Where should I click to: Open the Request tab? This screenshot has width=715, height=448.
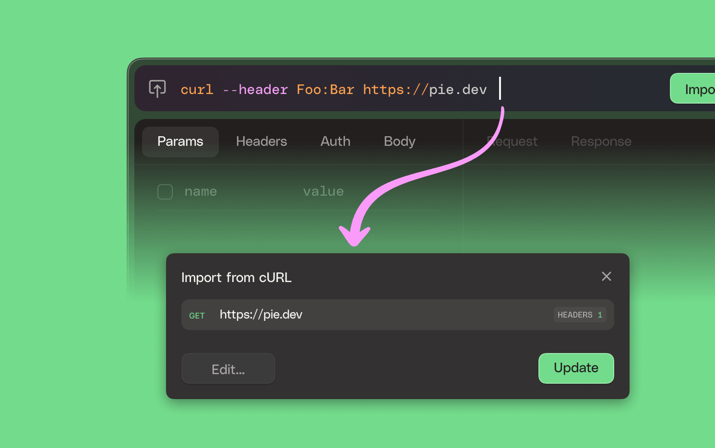512,141
